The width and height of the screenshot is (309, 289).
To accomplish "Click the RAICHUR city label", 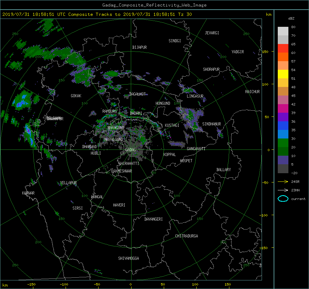I will [x=252, y=92].
